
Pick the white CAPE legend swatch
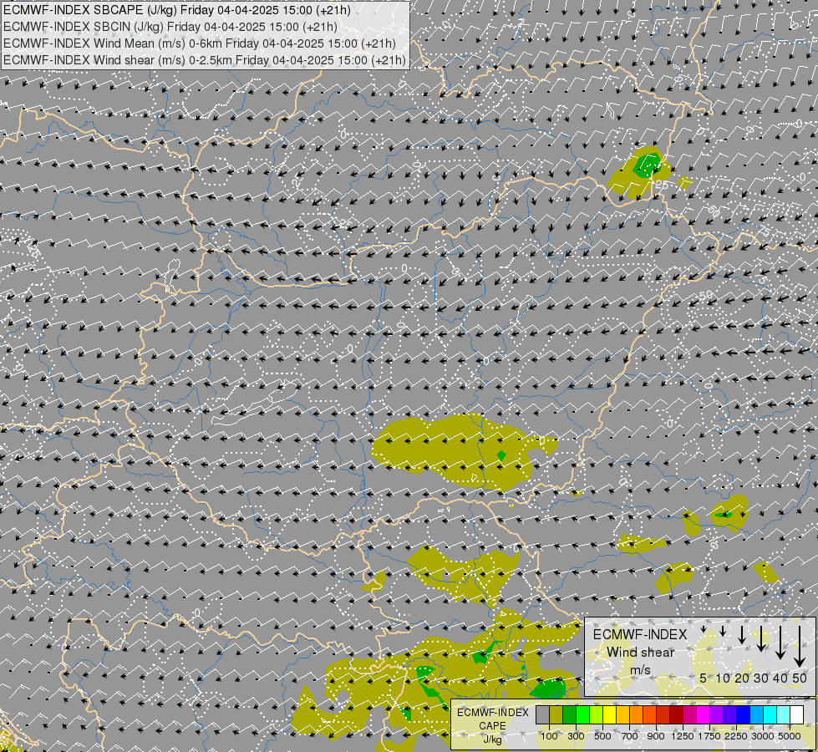[x=797, y=715]
